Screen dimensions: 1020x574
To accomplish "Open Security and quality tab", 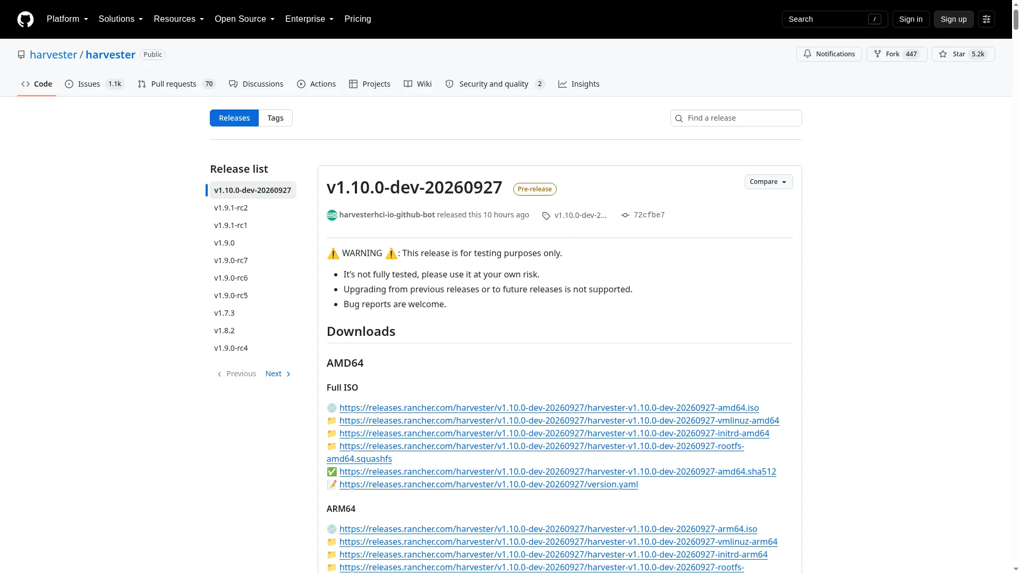I will [x=495, y=84].
